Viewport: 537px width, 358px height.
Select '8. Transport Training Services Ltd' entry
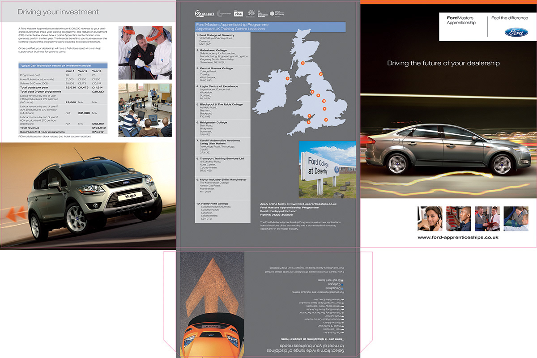pyautogui.click(x=222, y=166)
